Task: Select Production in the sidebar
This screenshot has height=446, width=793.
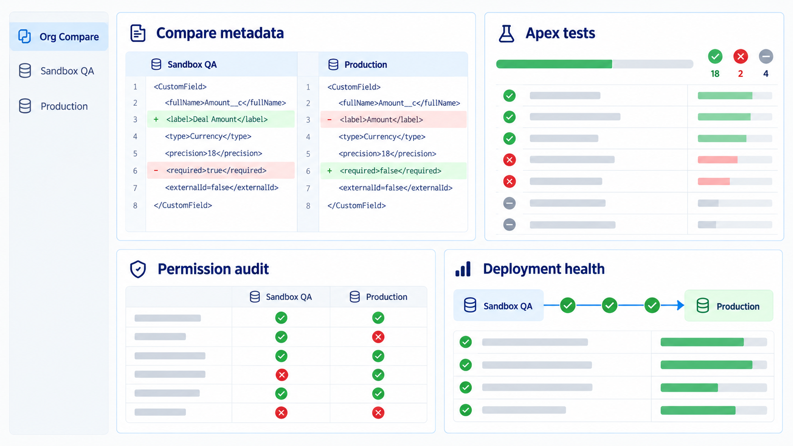Action: point(59,106)
